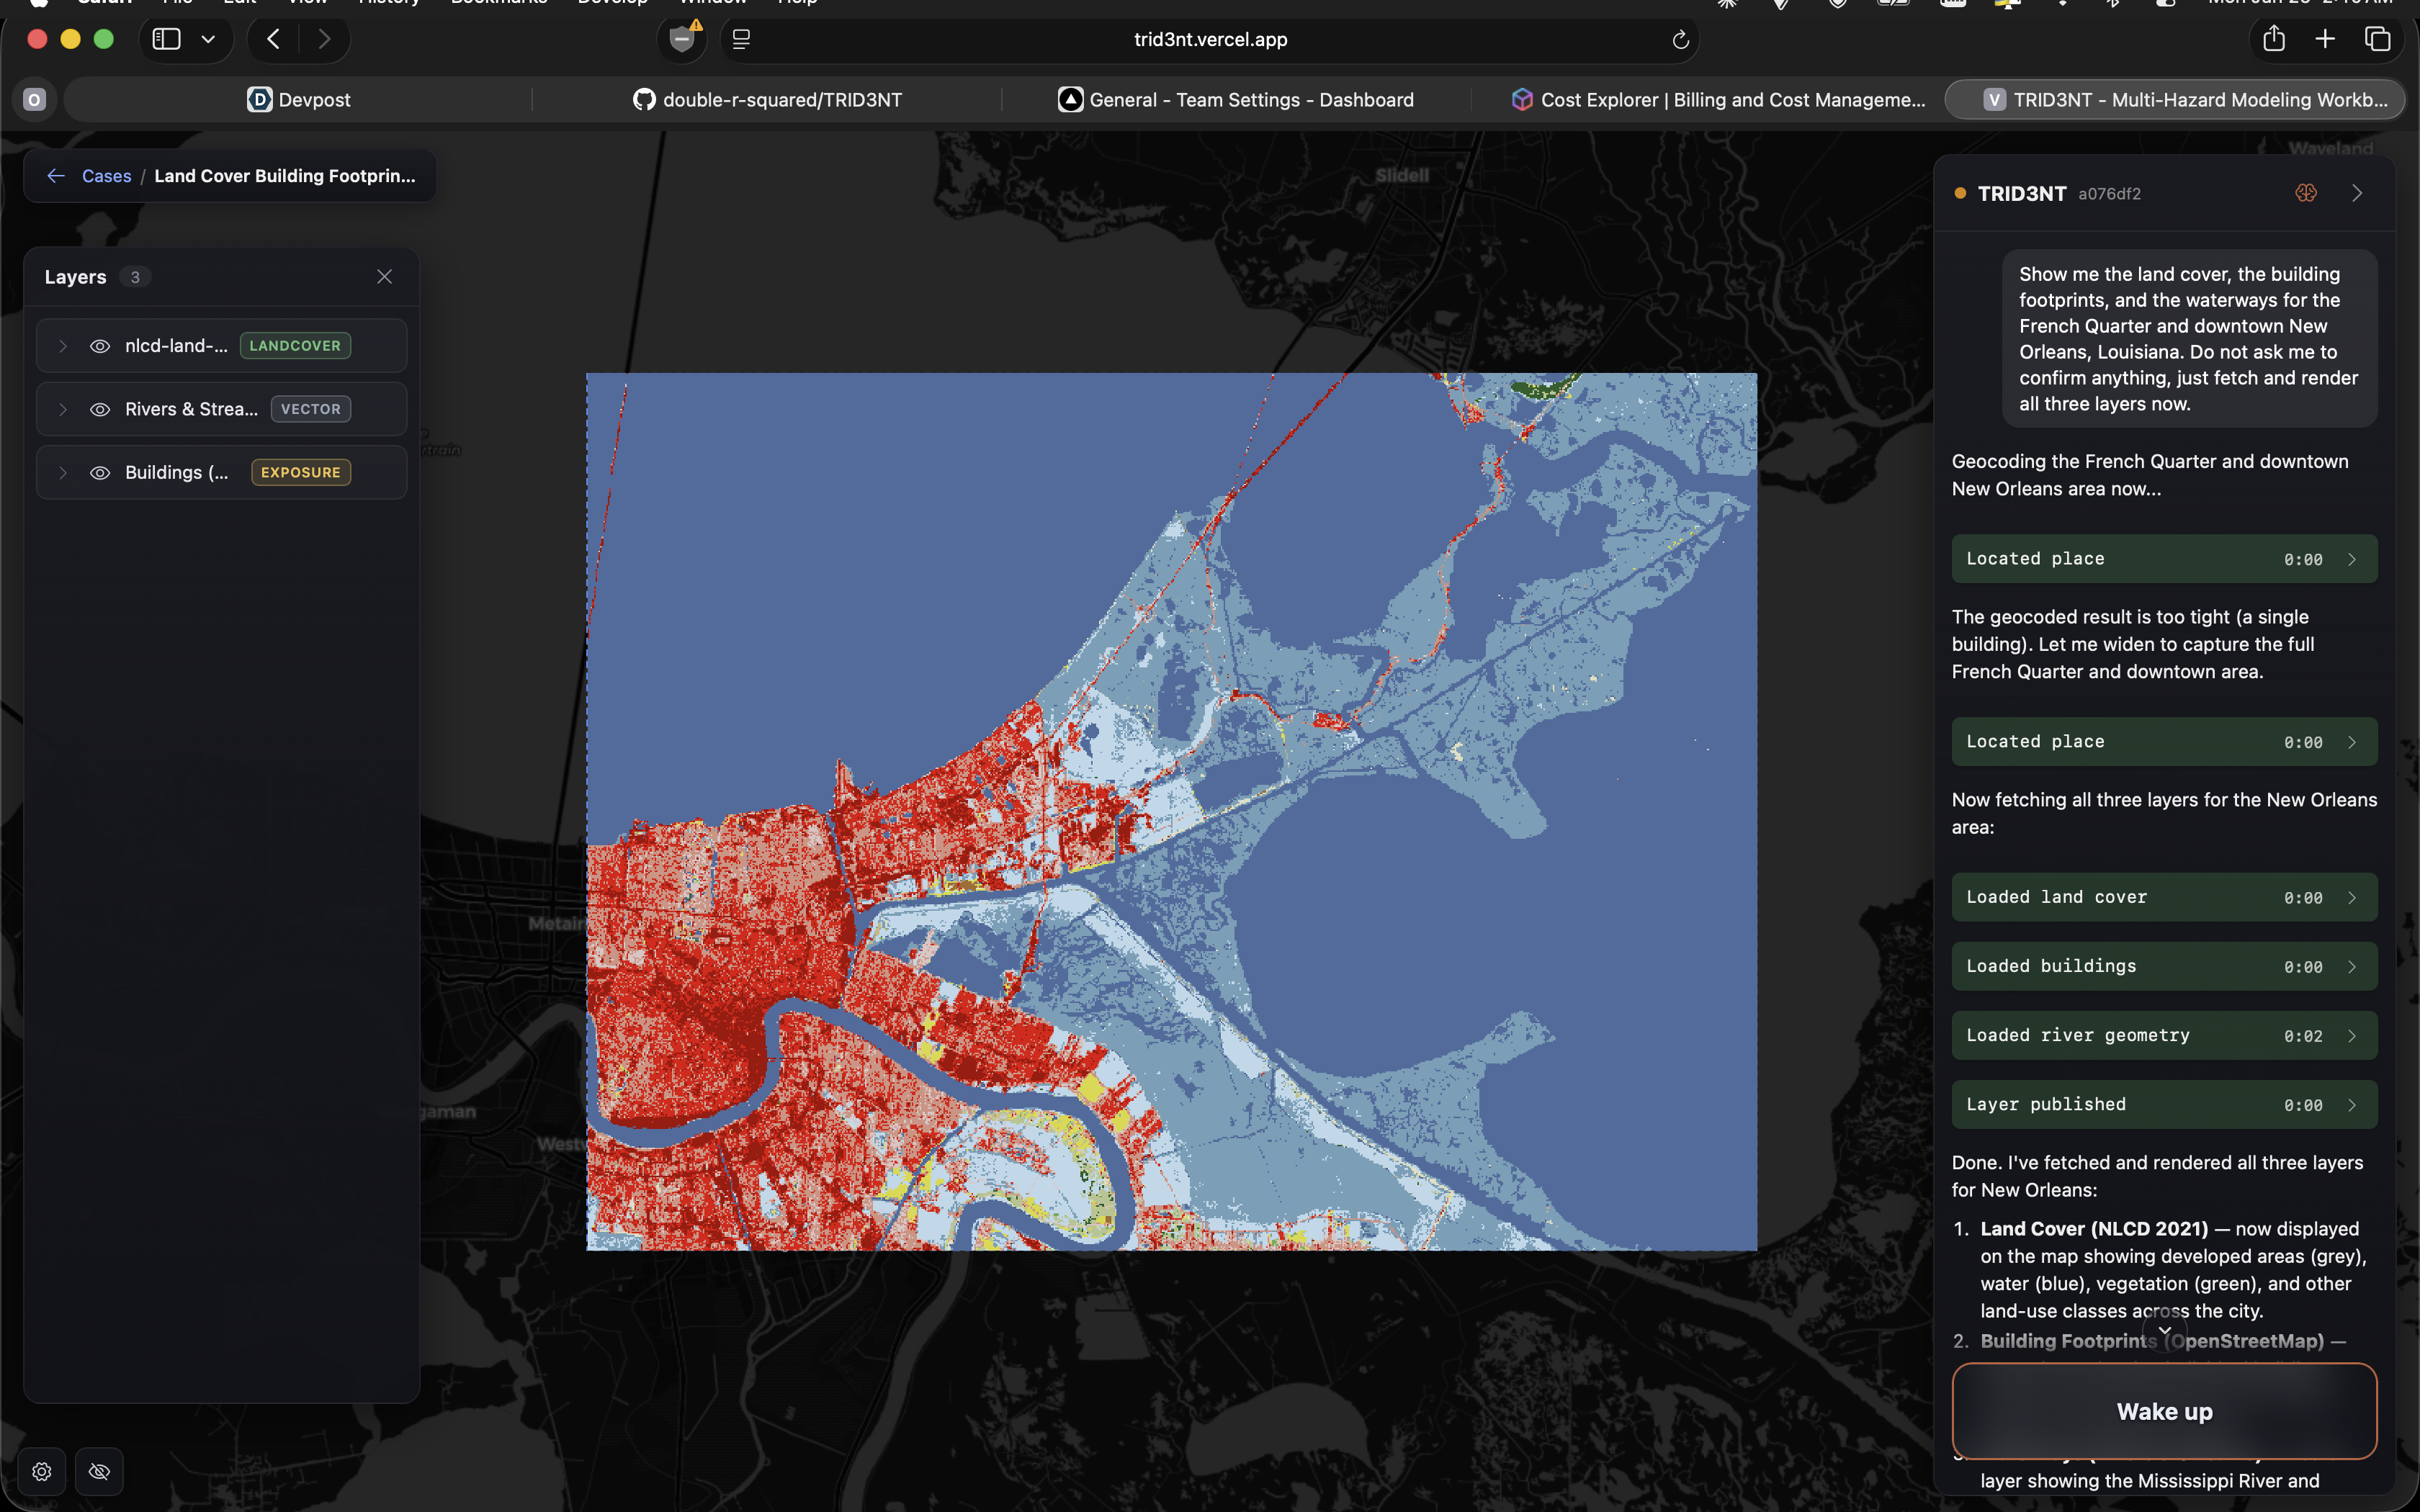Click the back arrow next to Cases
The width and height of the screenshot is (2420, 1512).
pos(56,176)
